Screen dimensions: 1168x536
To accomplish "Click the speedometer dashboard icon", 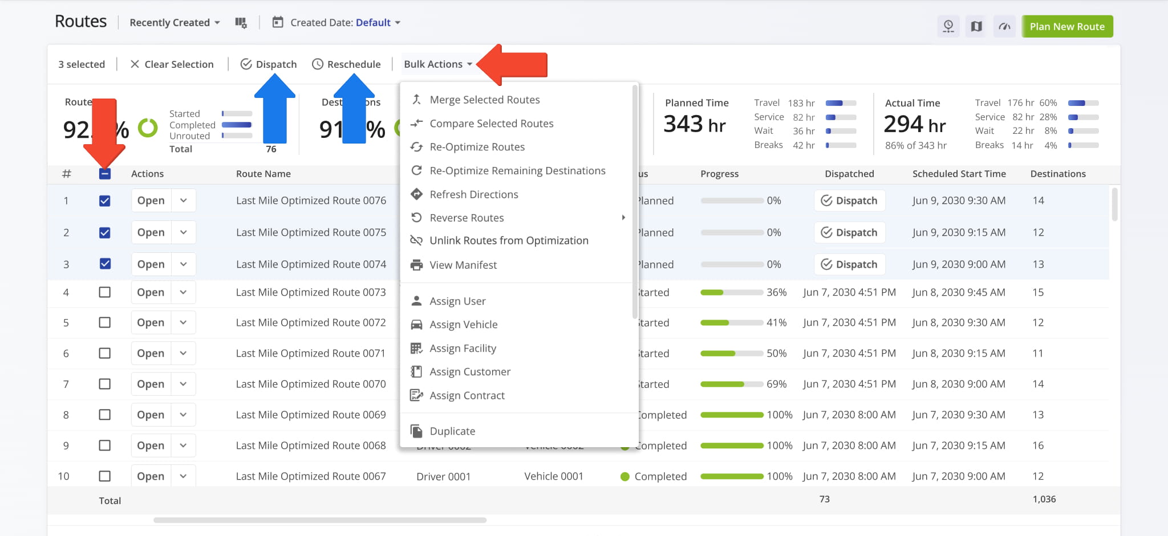I will 1004,26.
